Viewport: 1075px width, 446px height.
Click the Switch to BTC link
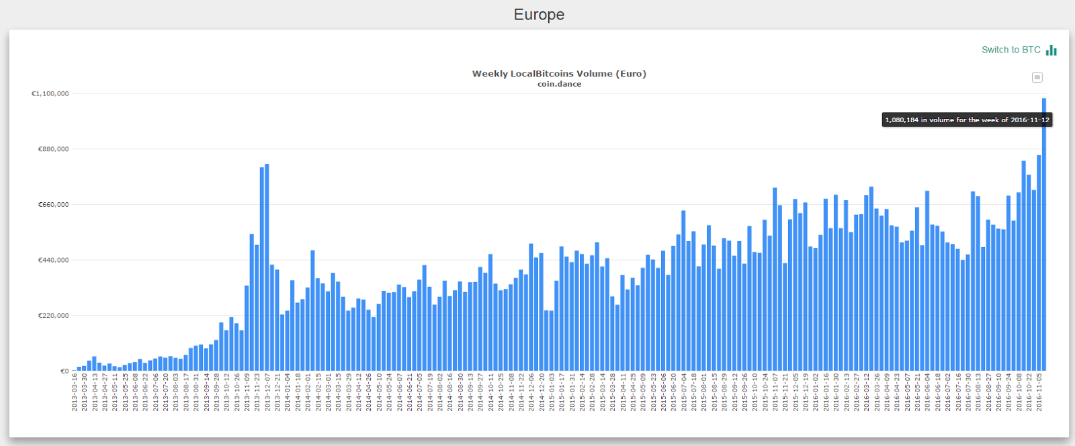pos(1010,50)
